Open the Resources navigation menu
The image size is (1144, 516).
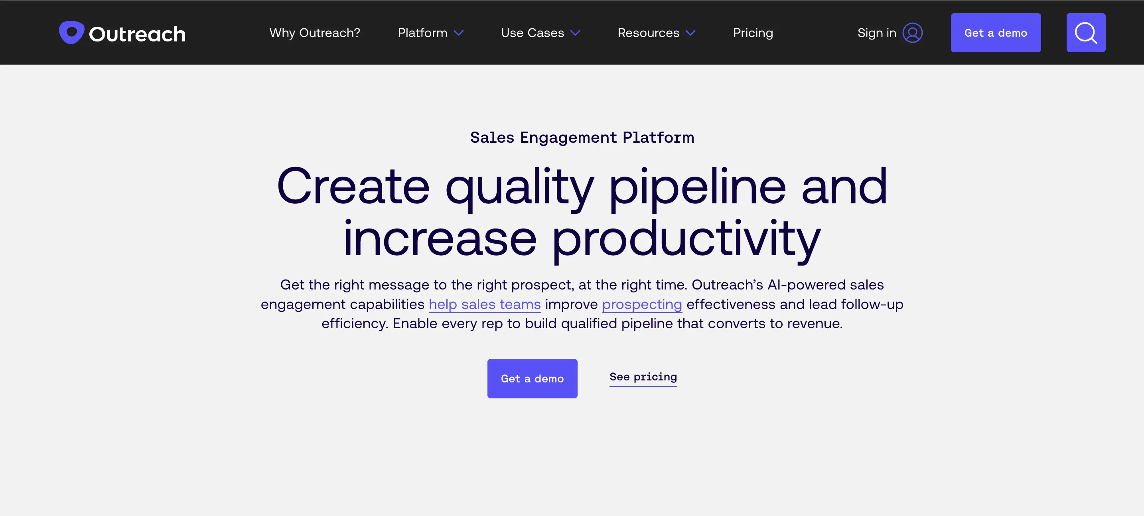pyautogui.click(x=648, y=32)
